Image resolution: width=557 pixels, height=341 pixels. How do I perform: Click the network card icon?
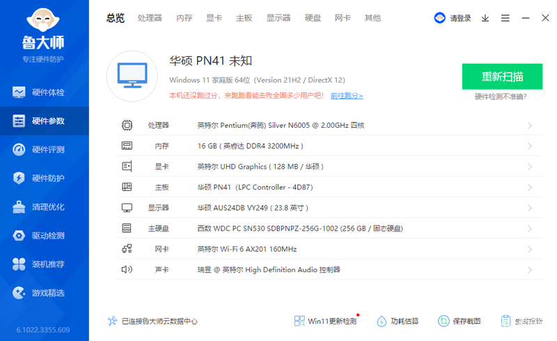pyautogui.click(x=127, y=249)
